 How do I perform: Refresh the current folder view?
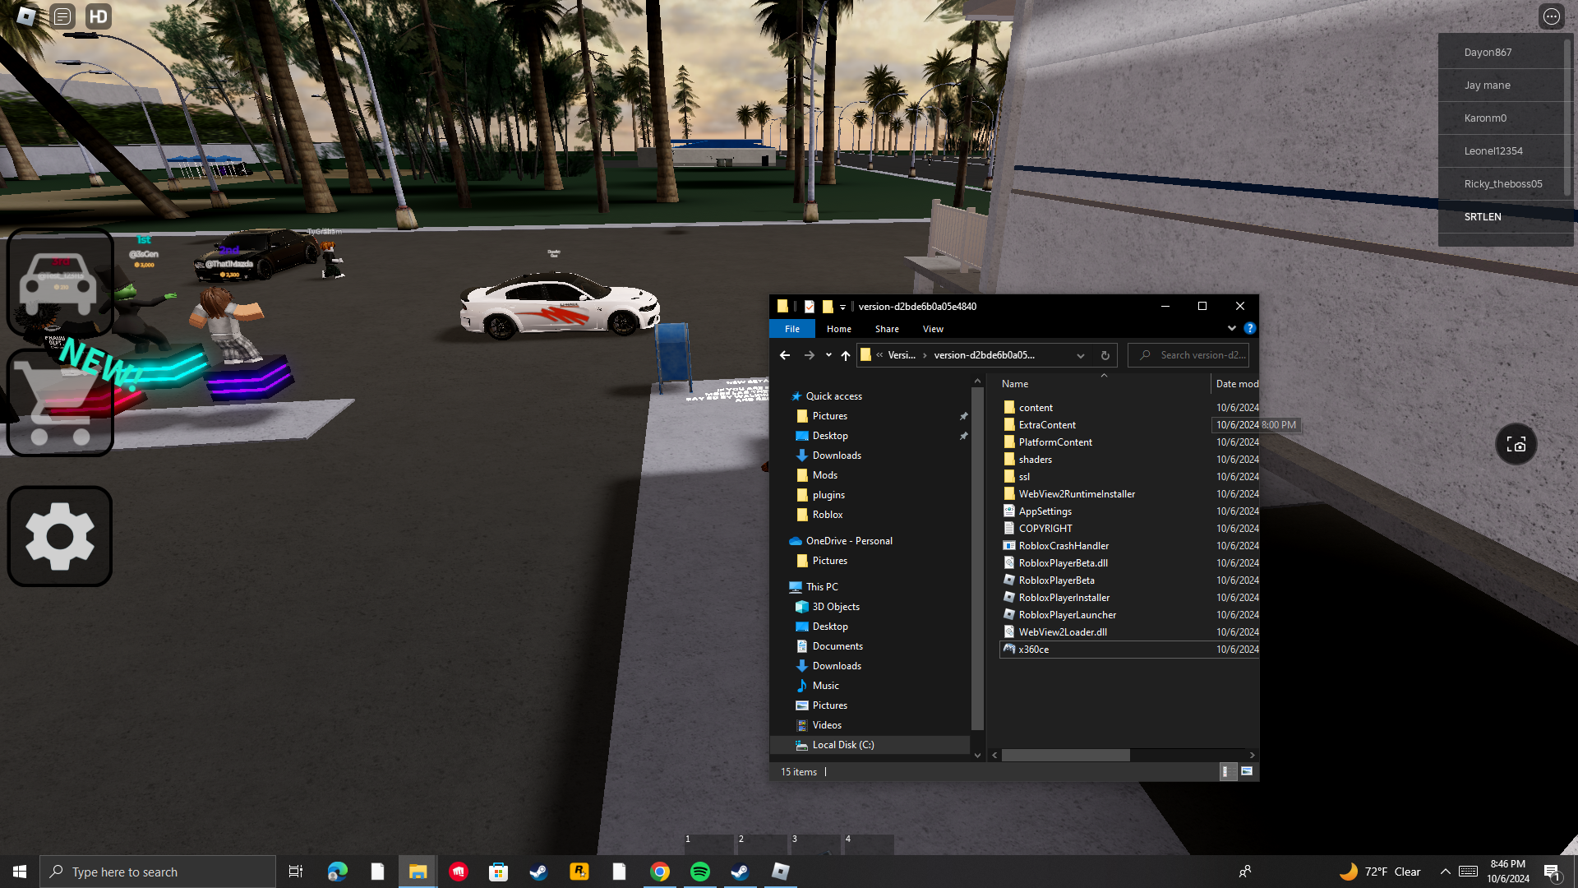pos(1105,355)
